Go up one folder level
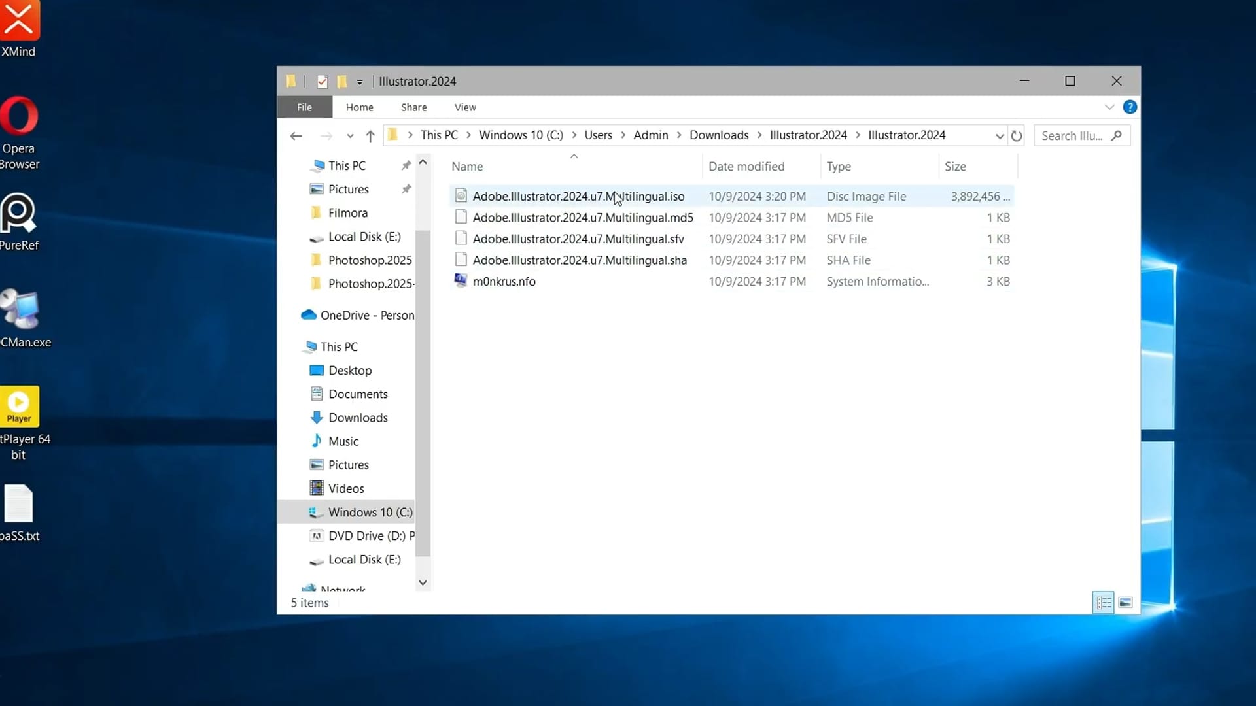This screenshot has width=1256, height=706. point(370,136)
